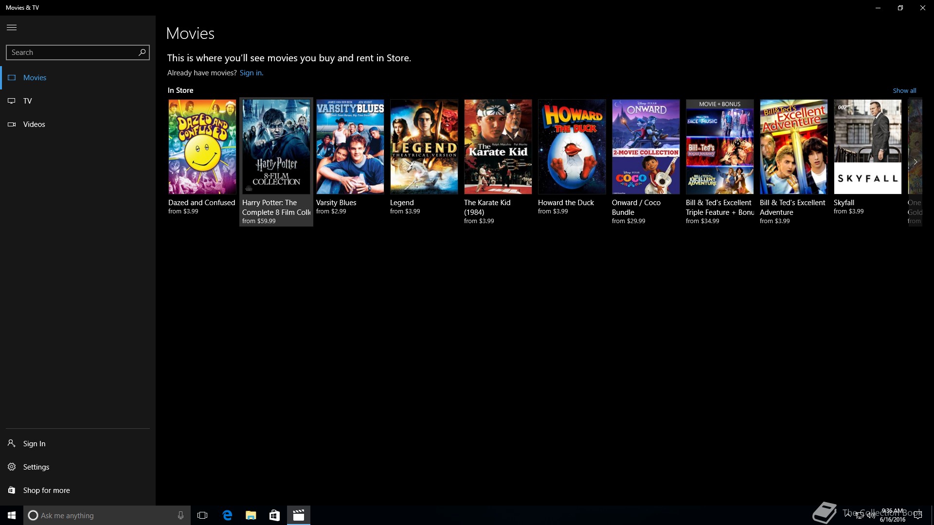
Task: Click the Shop for more bag icon
Action: pyautogui.click(x=12, y=490)
